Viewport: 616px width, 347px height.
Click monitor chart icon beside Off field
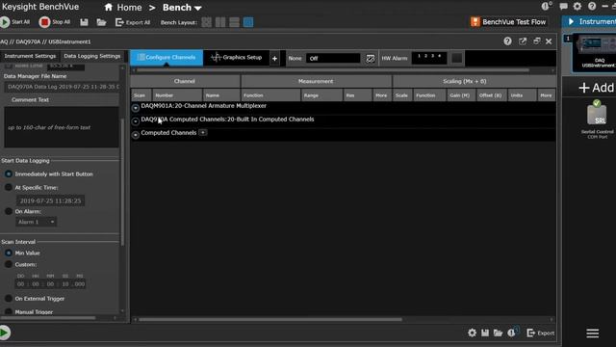(370, 58)
